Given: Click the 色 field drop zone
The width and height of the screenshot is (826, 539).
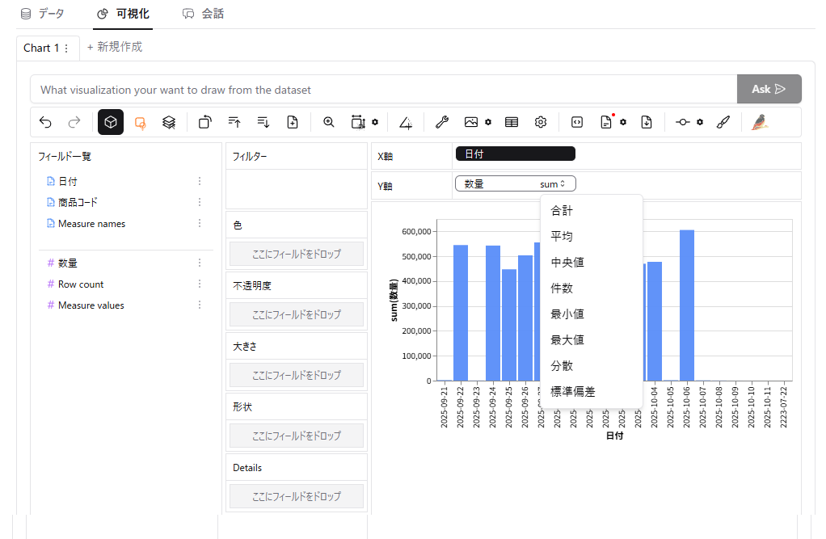Looking at the screenshot, I should pos(297,254).
